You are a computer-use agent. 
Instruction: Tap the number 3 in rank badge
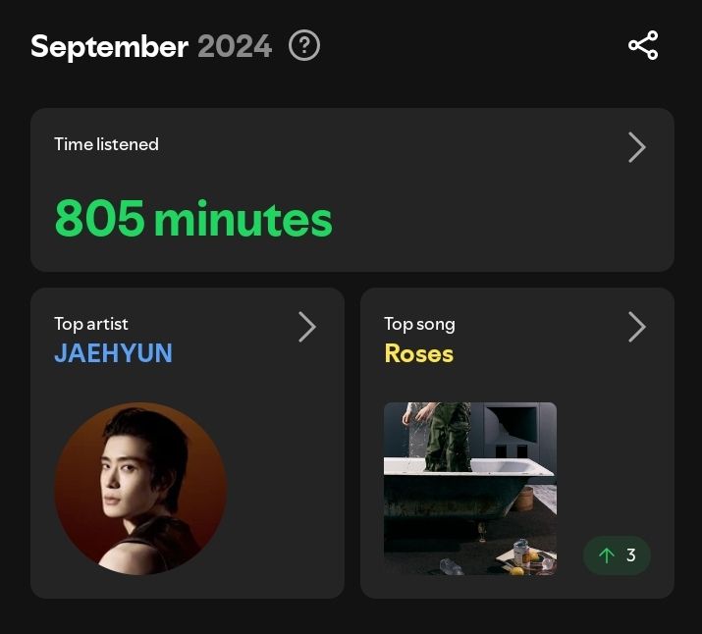point(631,555)
